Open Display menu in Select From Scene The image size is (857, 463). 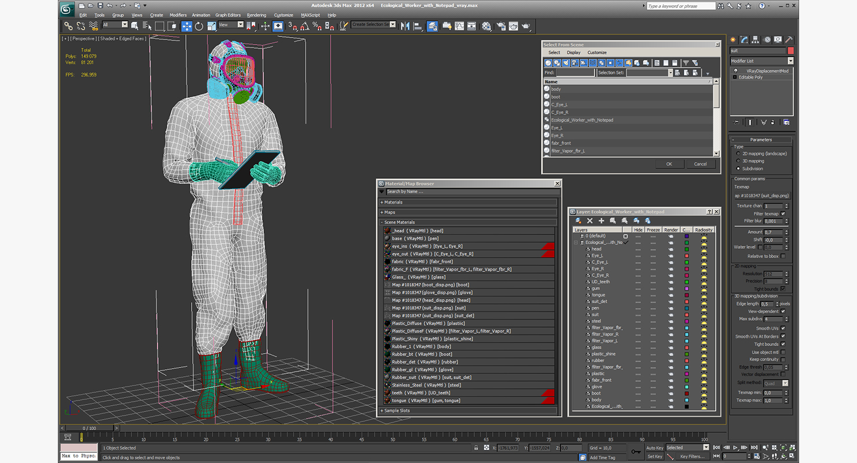573,53
